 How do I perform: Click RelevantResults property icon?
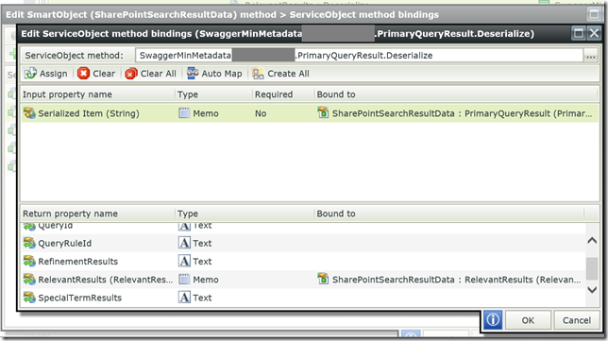point(29,279)
